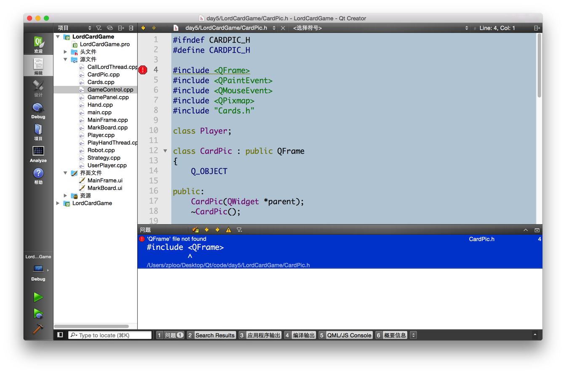Viewport: 566px width, 374px height.
Task: Open the Design mode
Action: (x=38, y=88)
